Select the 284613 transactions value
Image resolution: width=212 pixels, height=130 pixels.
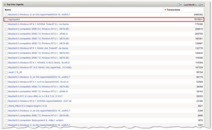click(199, 29)
